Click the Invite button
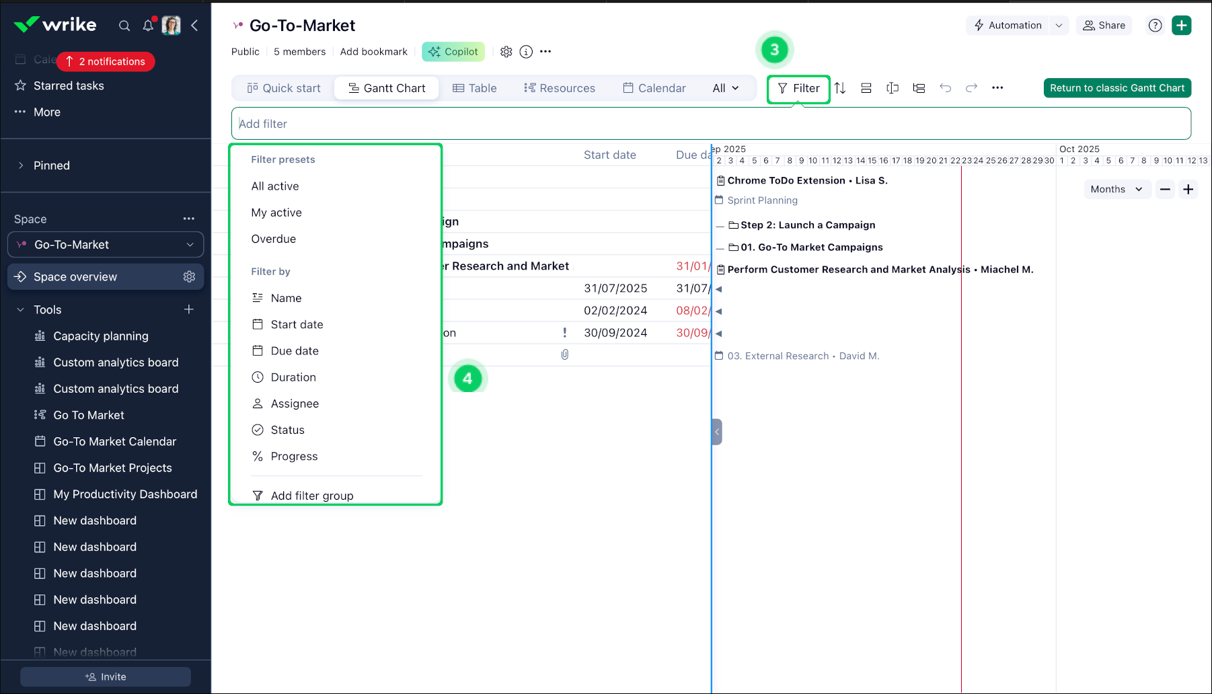The width and height of the screenshot is (1212, 694). [x=106, y=677]
